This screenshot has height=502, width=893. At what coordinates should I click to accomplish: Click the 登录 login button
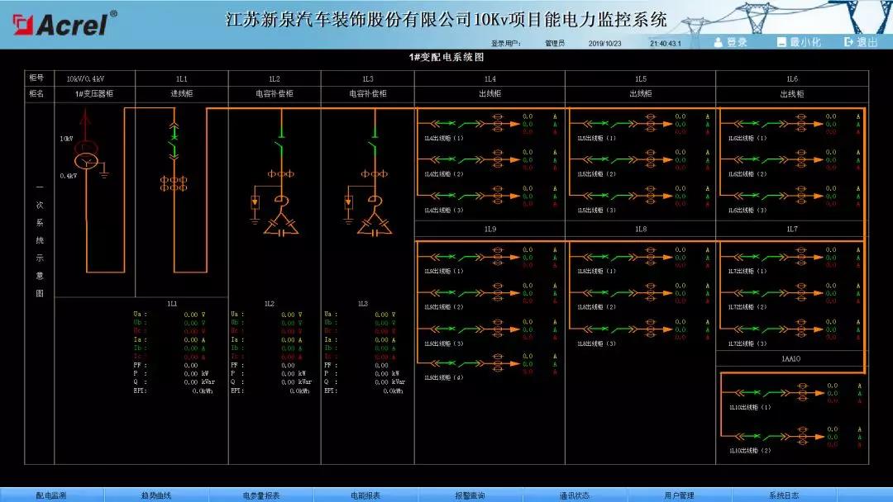coord(730,42)
